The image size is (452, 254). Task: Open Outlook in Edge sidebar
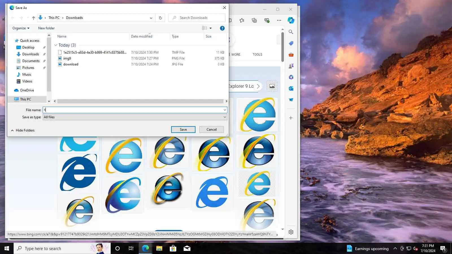(x=291, y=88)
